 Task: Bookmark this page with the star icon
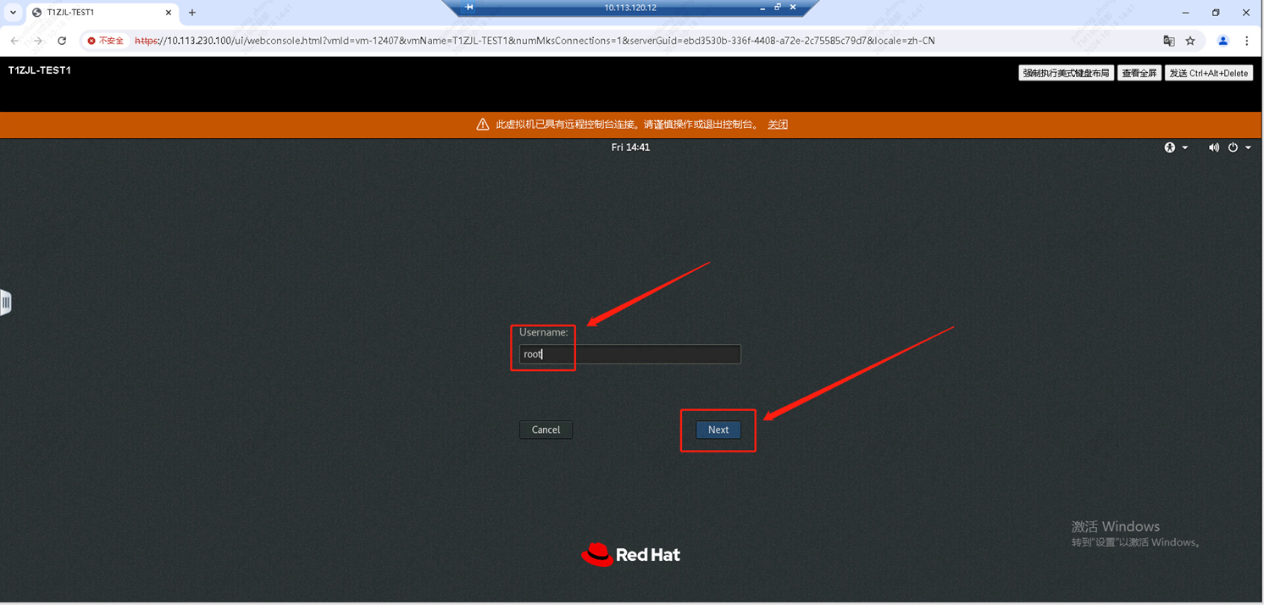(1190, 41)
